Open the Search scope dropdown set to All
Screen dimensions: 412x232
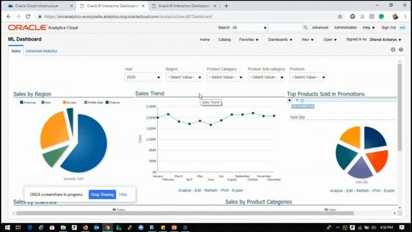click(x=249, y=28)
